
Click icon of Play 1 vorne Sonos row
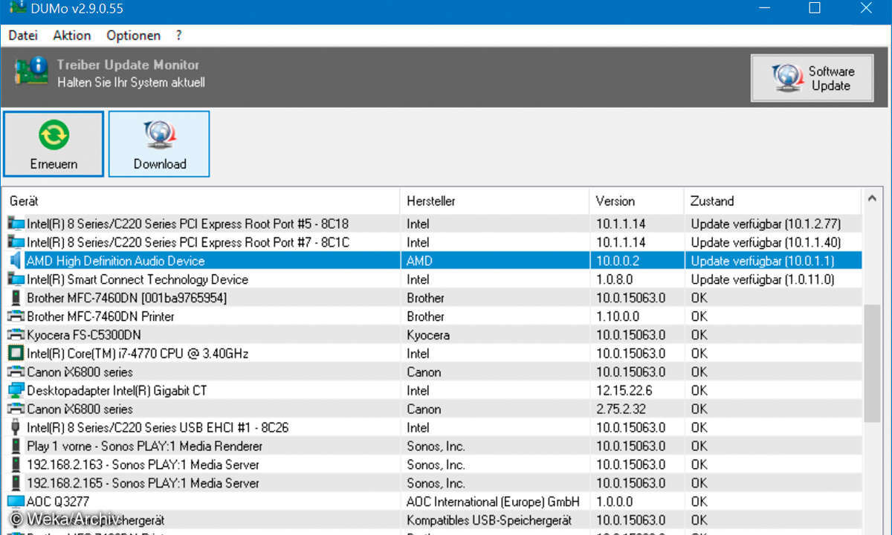tap(16, 446)
